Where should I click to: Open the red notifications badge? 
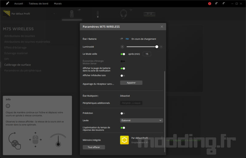click(210, 3)
